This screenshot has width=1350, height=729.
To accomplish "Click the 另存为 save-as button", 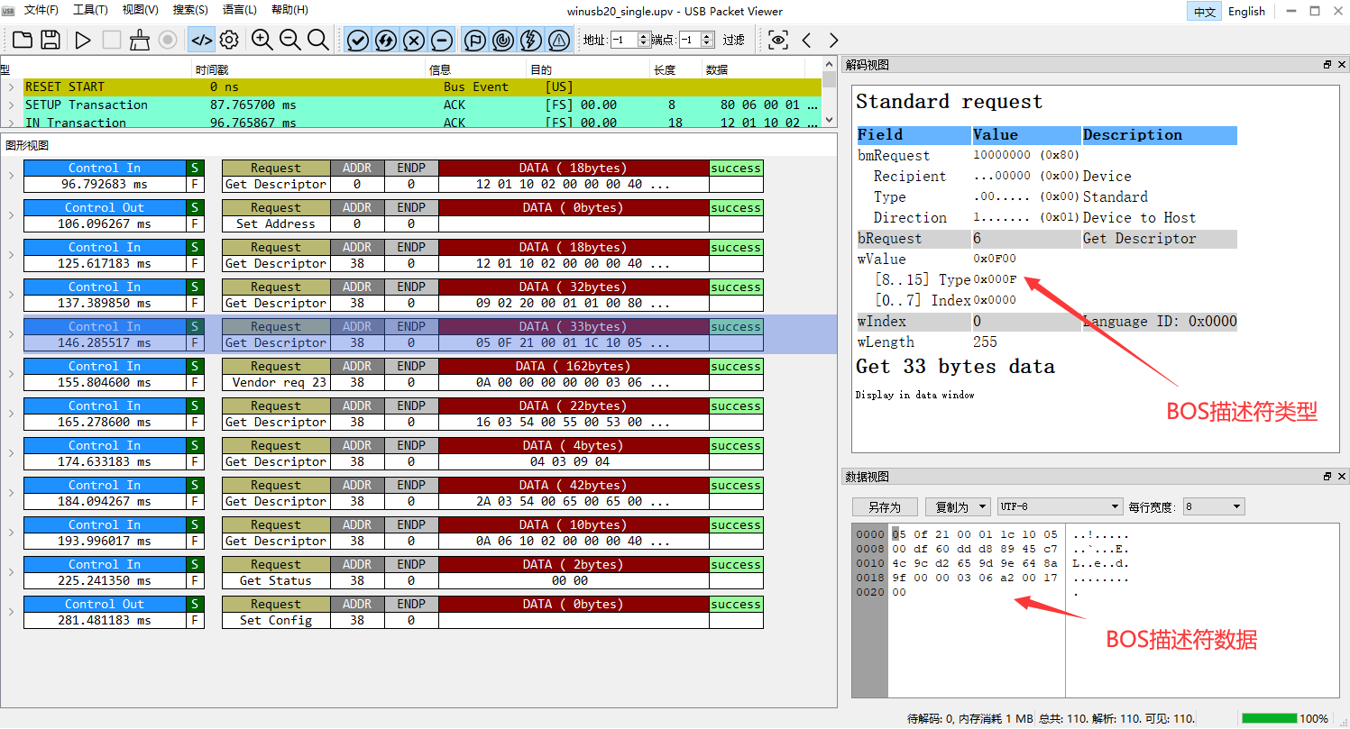I will [x=885, y=507].
